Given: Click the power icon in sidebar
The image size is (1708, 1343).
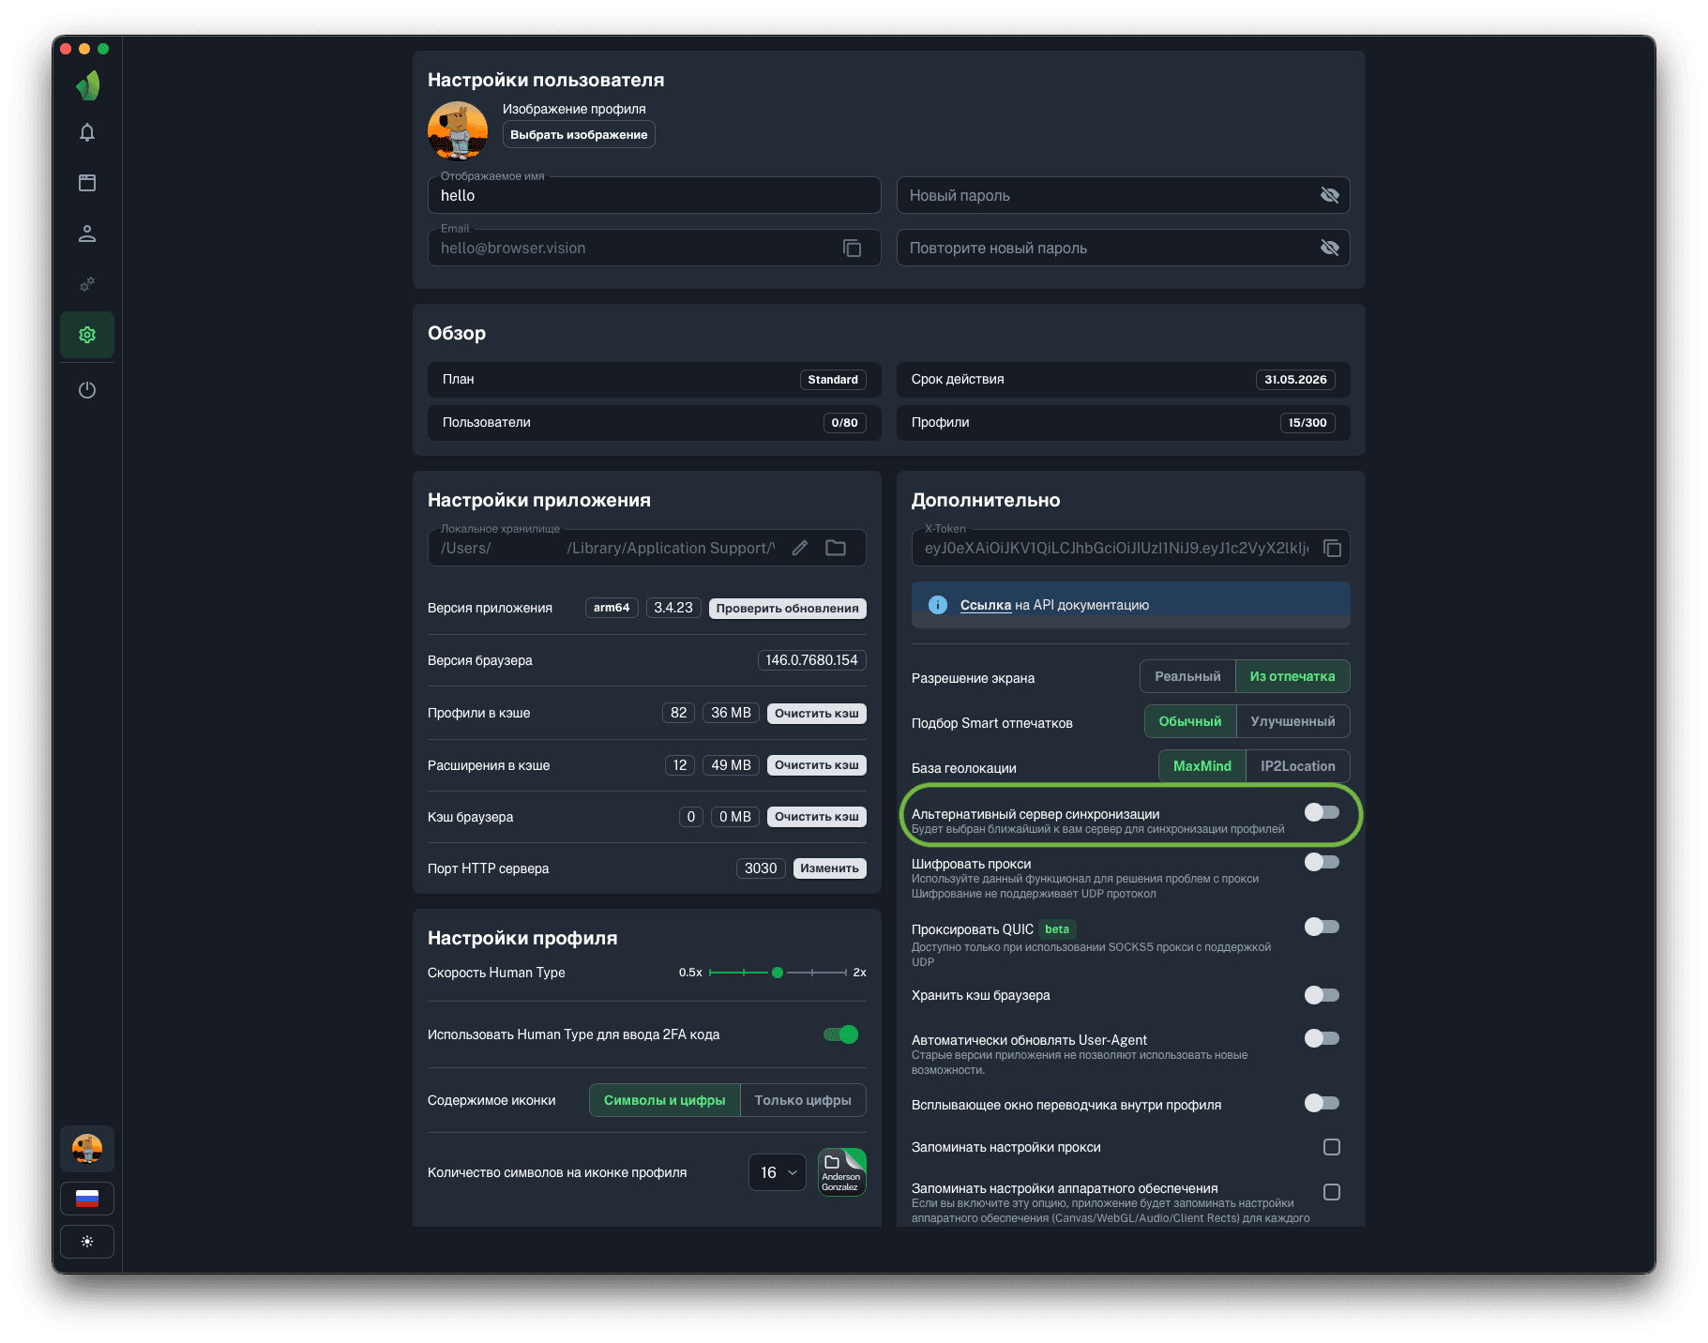Looking at the screenshot, I should [x=87, y=390].
